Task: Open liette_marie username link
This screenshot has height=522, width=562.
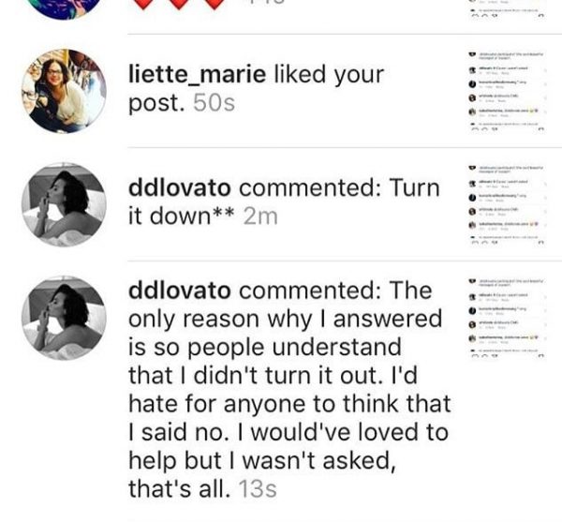Action: tap(197, 75)
